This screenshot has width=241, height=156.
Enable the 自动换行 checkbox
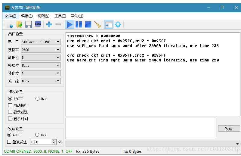click(10, 105)
